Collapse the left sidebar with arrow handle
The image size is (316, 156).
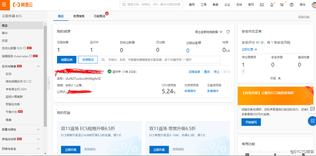tap(49, 82)
